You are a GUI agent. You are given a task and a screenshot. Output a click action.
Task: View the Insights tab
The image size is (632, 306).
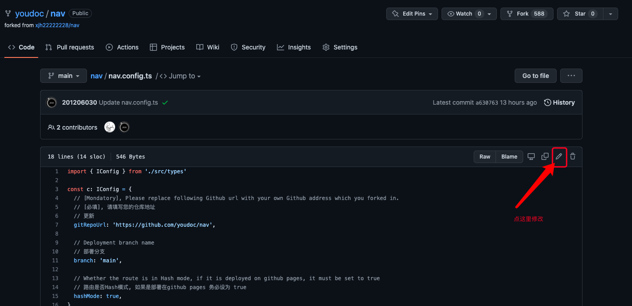coord(294,47)
